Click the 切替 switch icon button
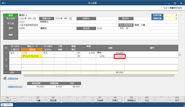 point(7,105)
